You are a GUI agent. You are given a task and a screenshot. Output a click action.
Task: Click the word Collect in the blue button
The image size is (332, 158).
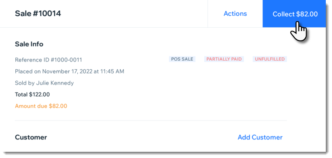(284, 14)
